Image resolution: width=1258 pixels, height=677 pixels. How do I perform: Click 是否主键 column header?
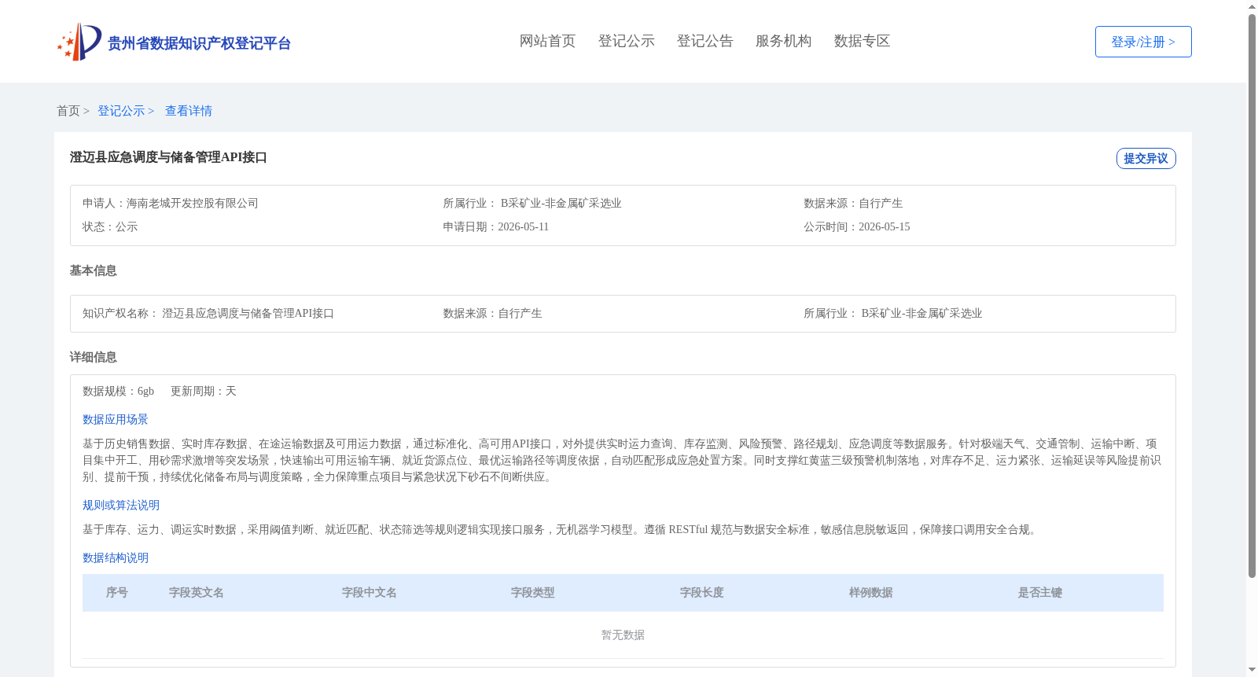[1040, 593]
